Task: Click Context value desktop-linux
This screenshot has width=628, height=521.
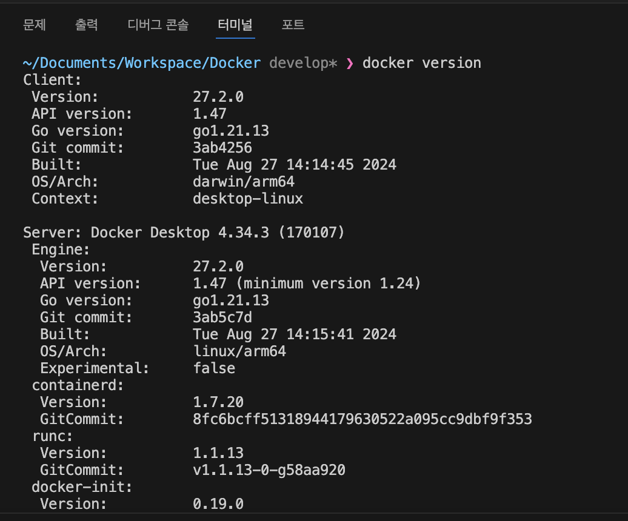Action: coord(248,199)
